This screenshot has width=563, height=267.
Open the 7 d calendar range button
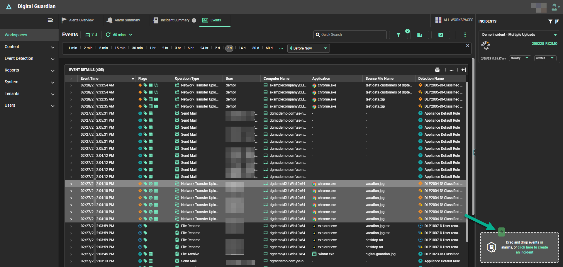coord(91,35)
